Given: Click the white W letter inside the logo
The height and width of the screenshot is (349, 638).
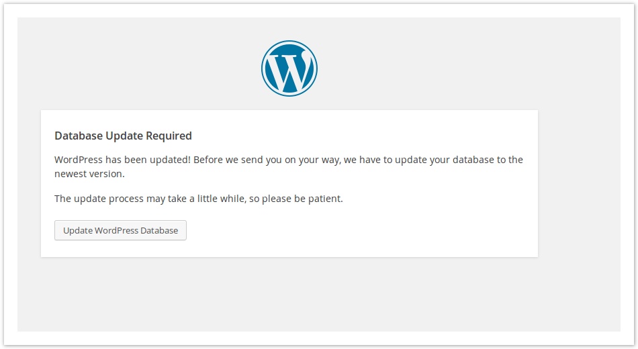Looking at the screenshot, I should (289, 70).
